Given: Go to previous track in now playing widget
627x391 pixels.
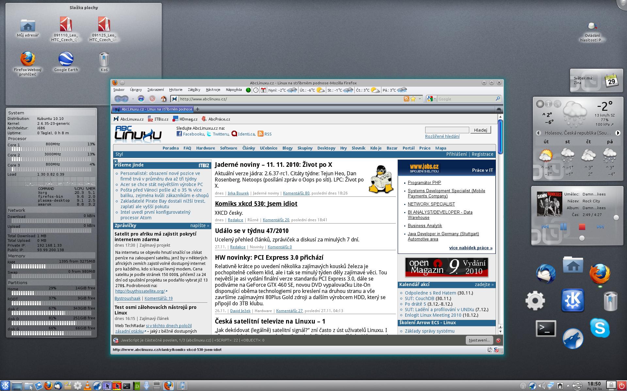Looking at the screenshot, I should (545, 226).
